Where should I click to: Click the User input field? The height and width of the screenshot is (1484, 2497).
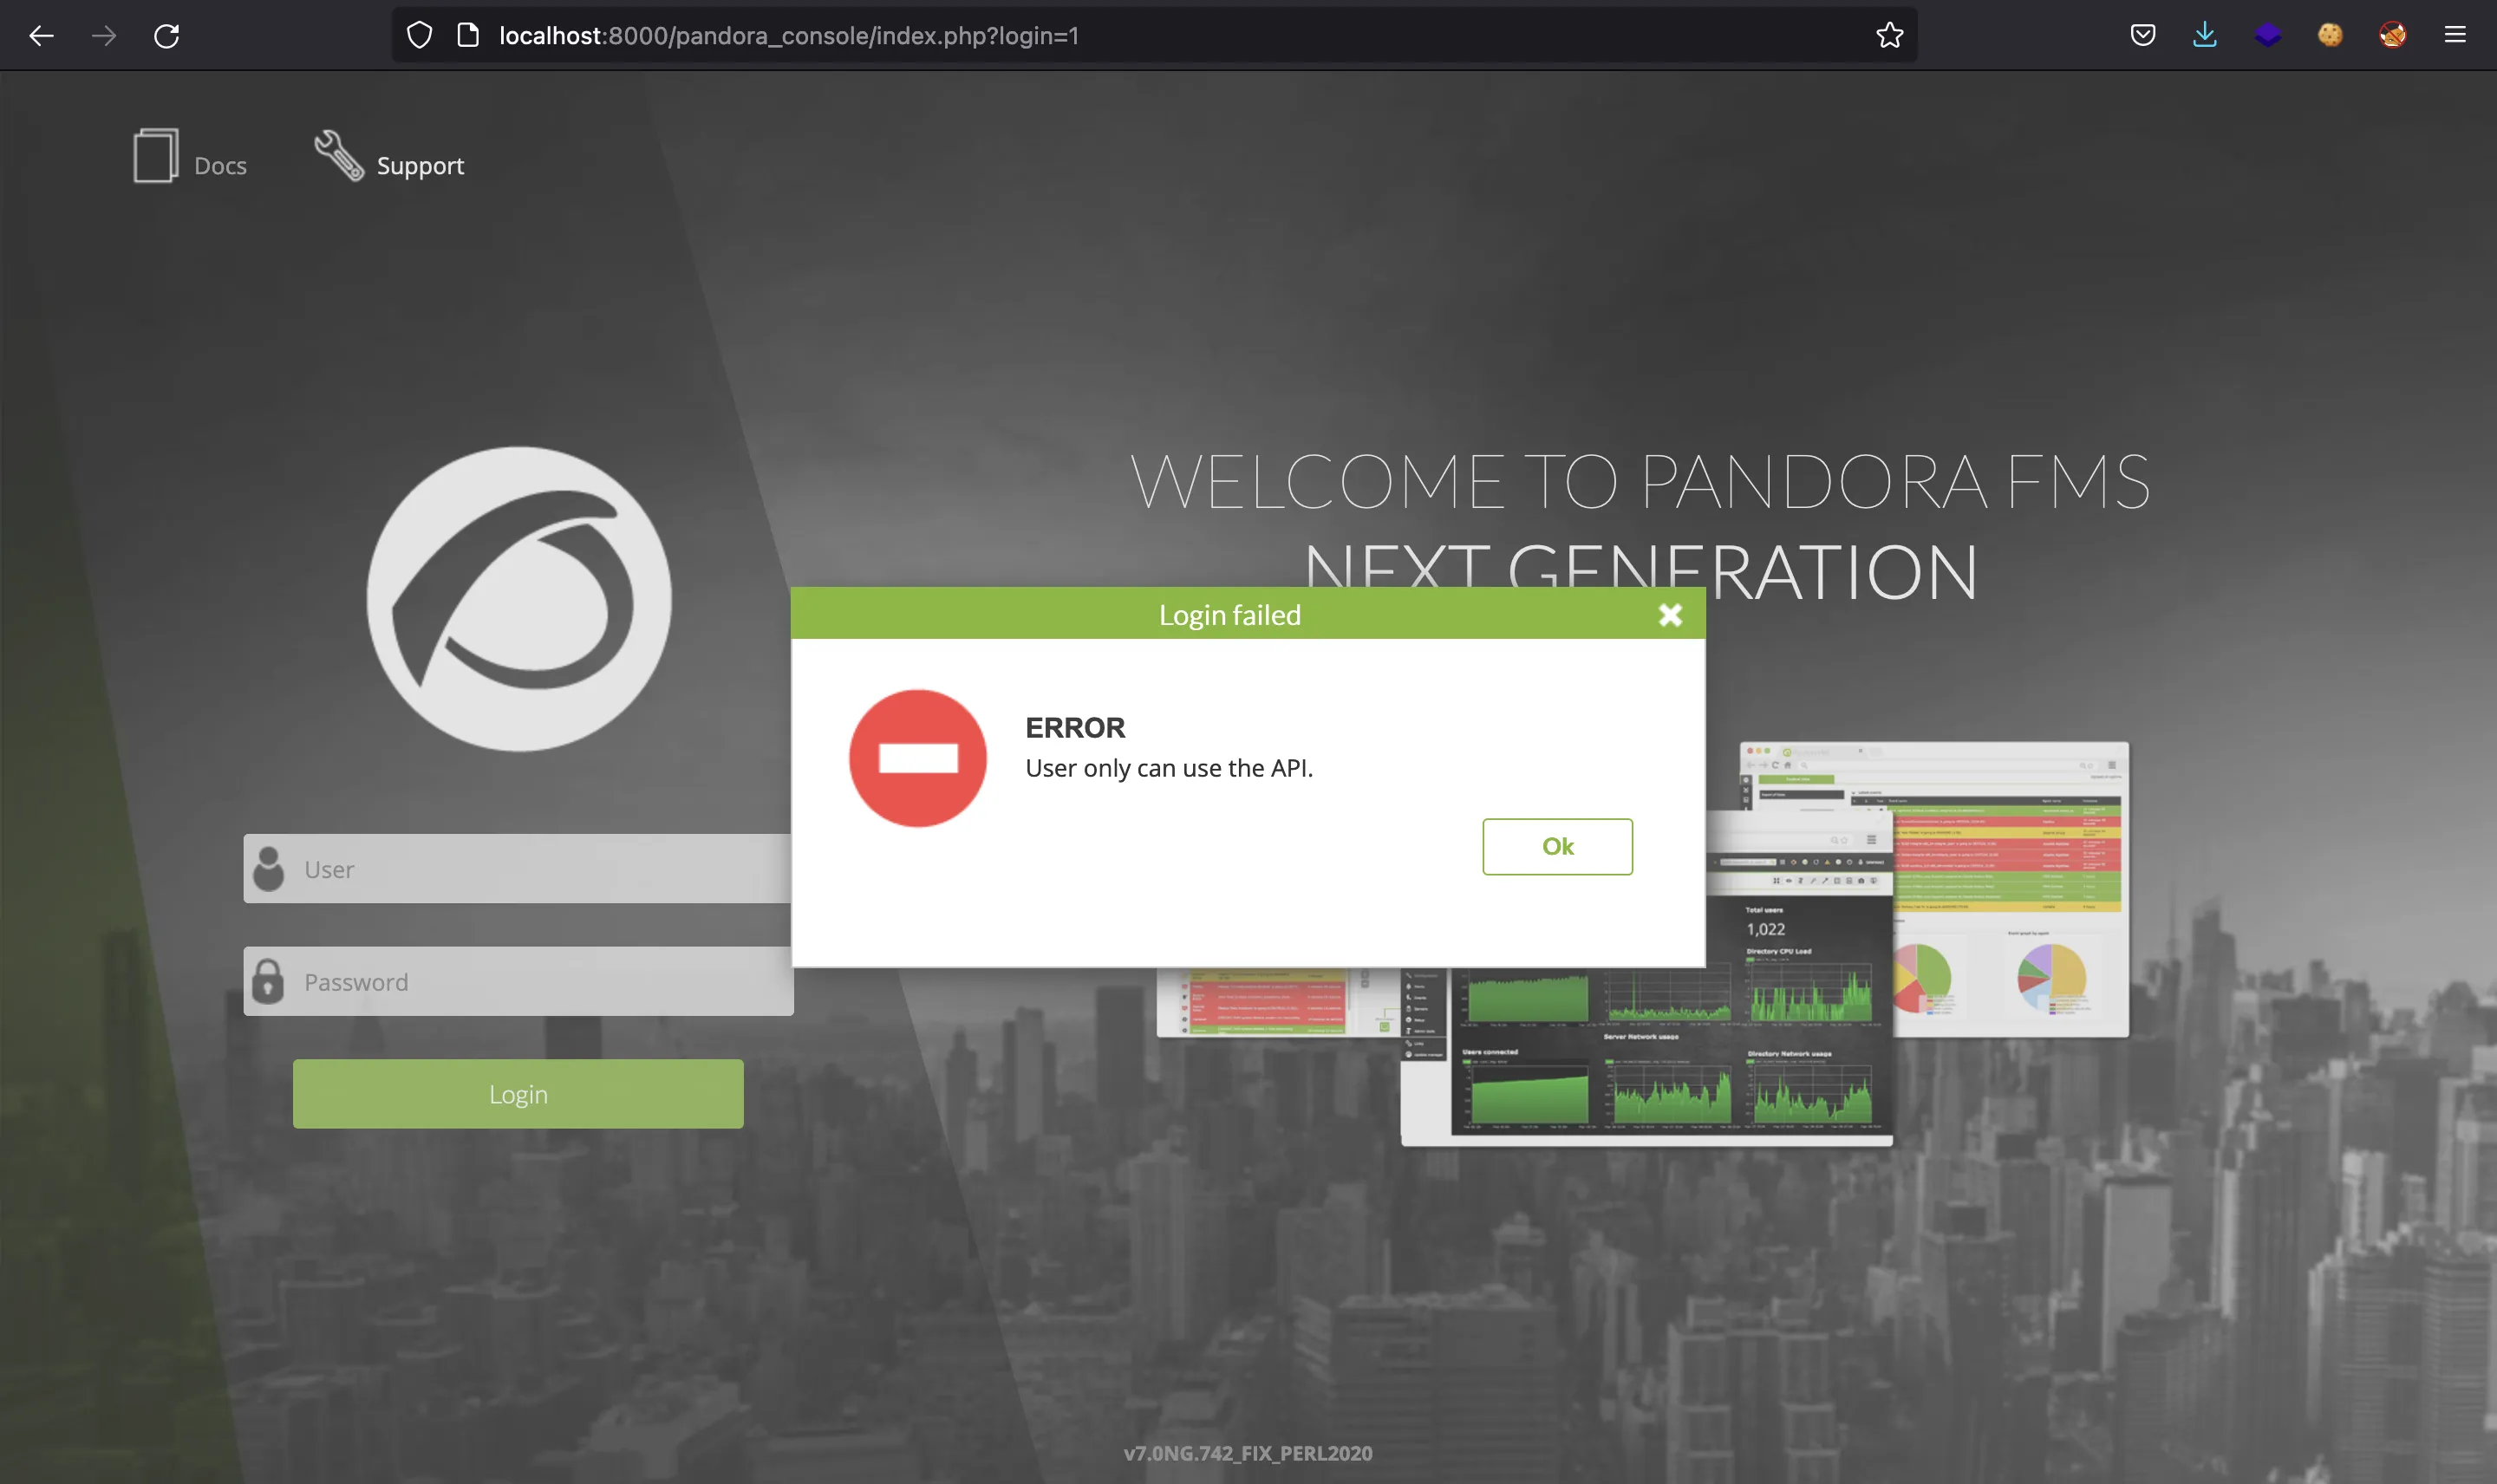pos(518,869)
